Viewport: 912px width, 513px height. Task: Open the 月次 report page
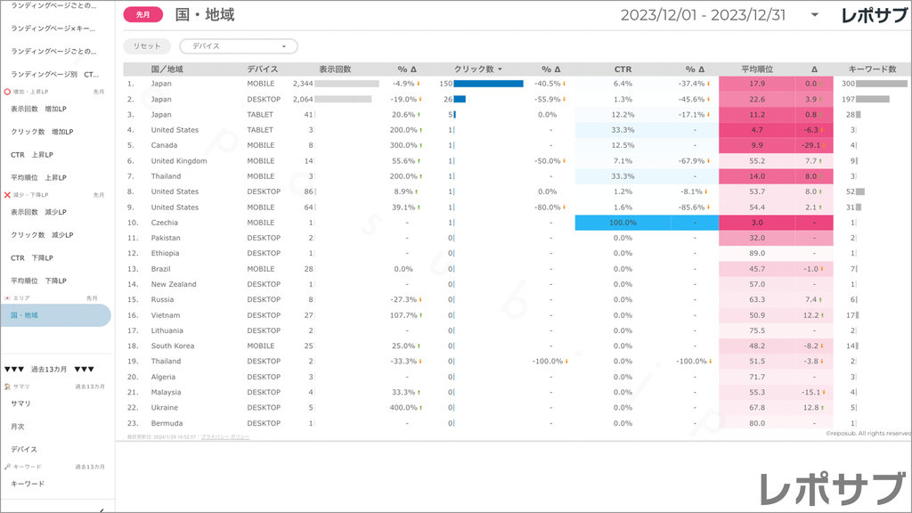coord(18,427)
